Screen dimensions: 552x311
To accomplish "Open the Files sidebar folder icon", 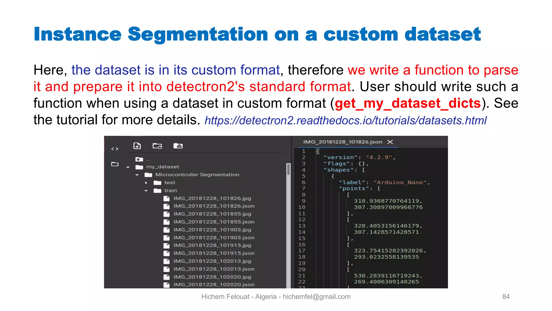I will point(115,164).
